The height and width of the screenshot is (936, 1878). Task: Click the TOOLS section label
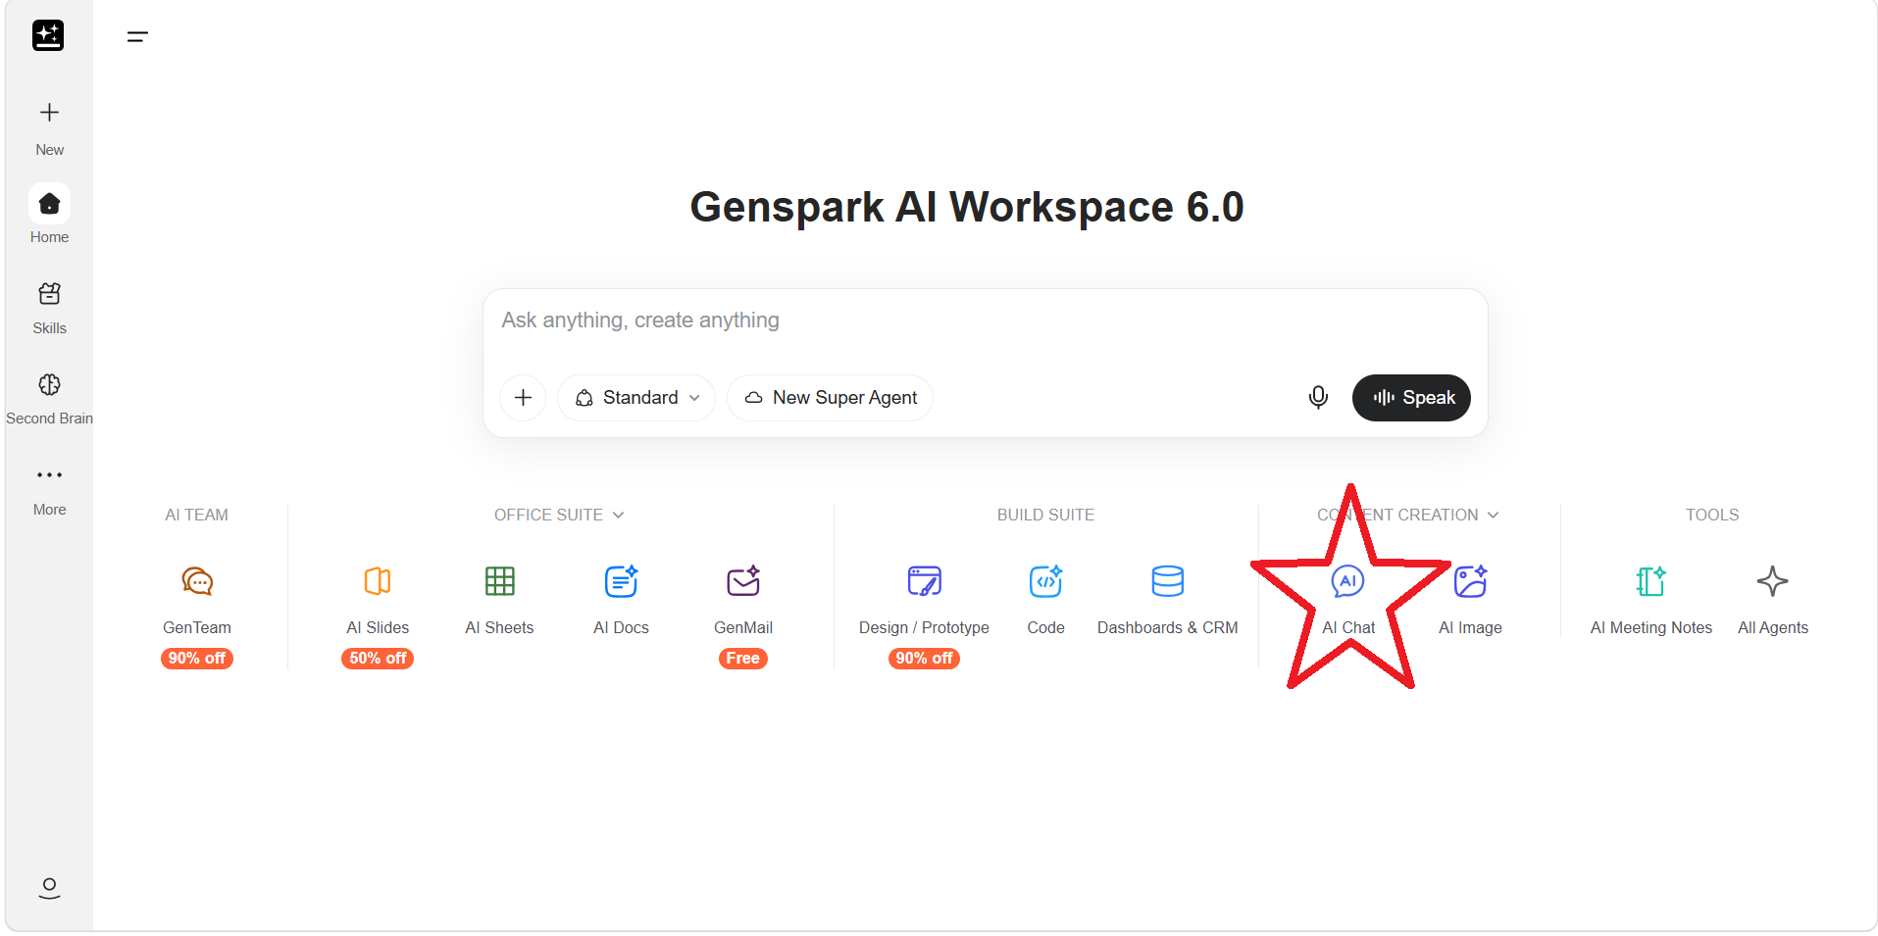(x=1712, y=516)
